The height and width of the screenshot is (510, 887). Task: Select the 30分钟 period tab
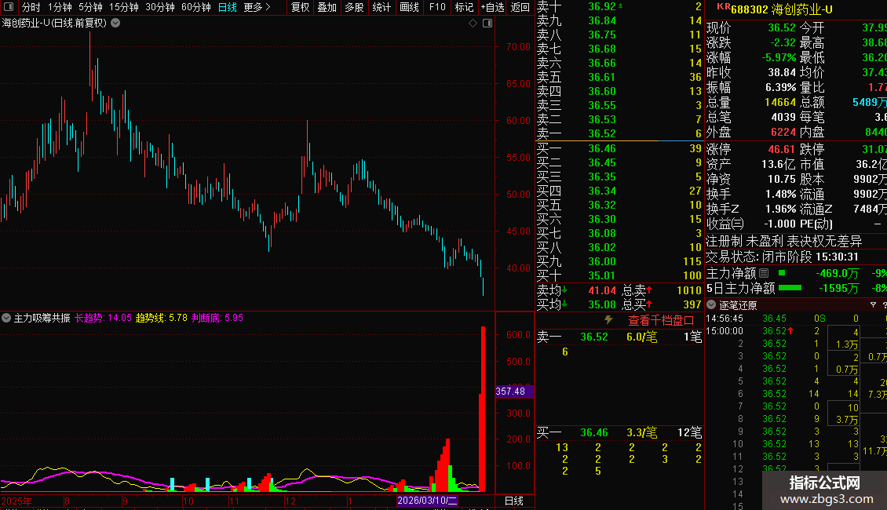click(160, 7)
